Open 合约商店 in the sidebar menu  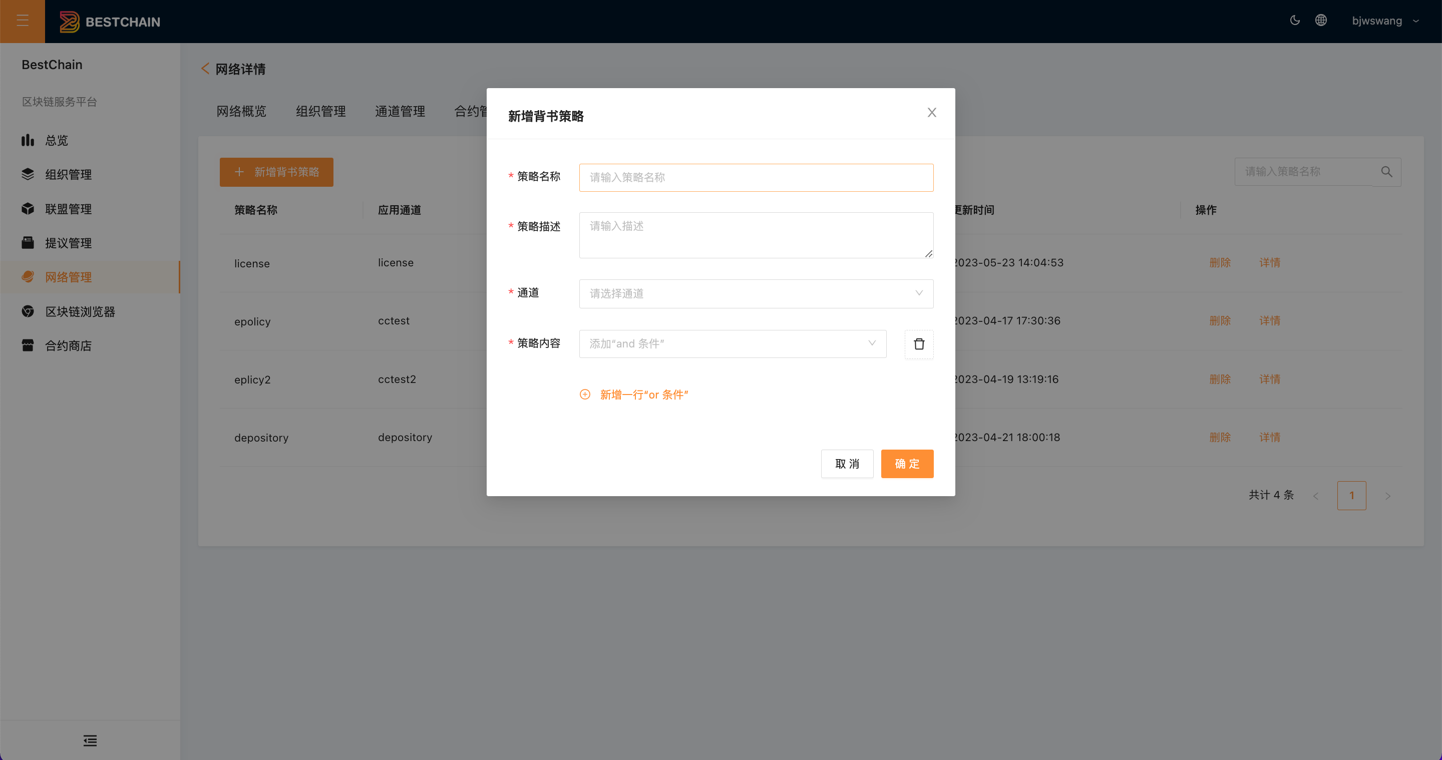tap(90, 345)
